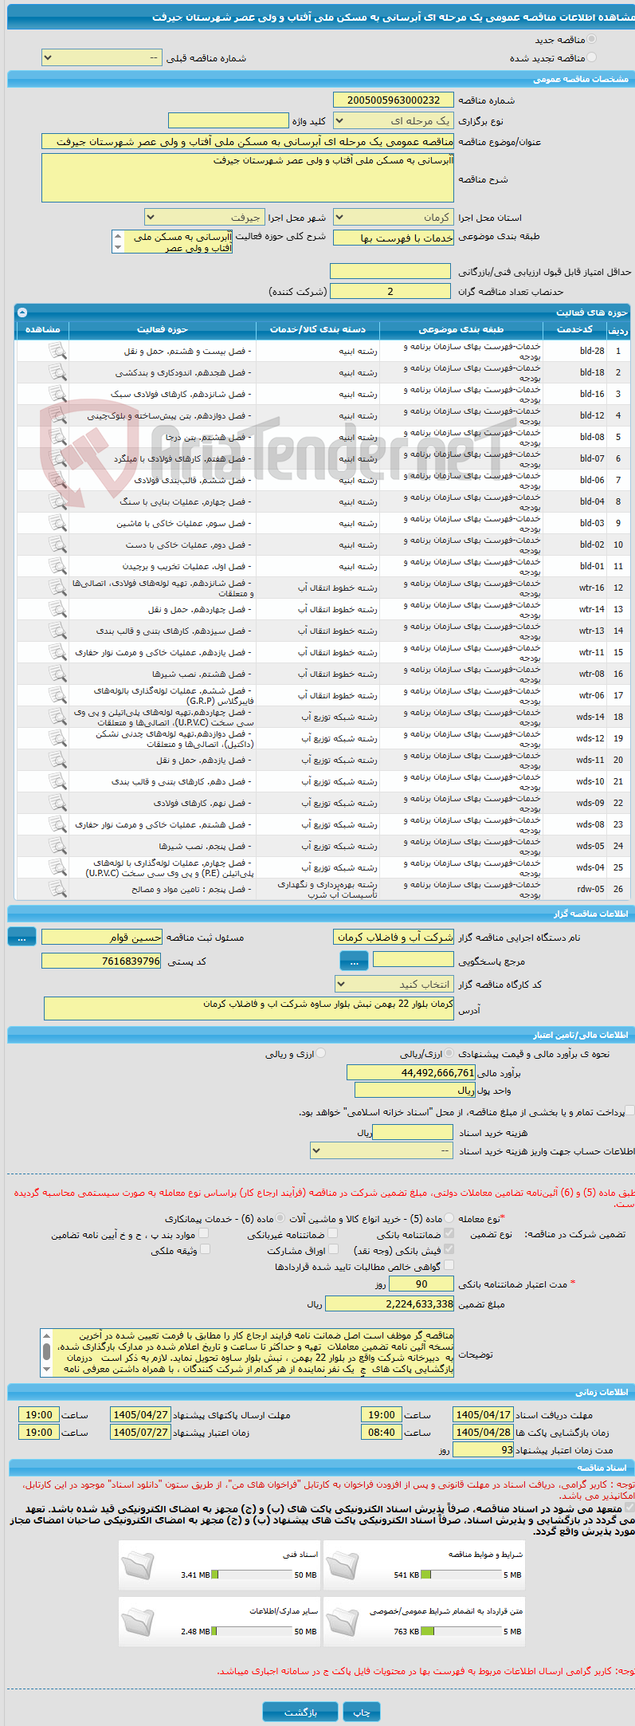
Task: Open شهر محل اجرا dropdown
Action: (205, 218)
